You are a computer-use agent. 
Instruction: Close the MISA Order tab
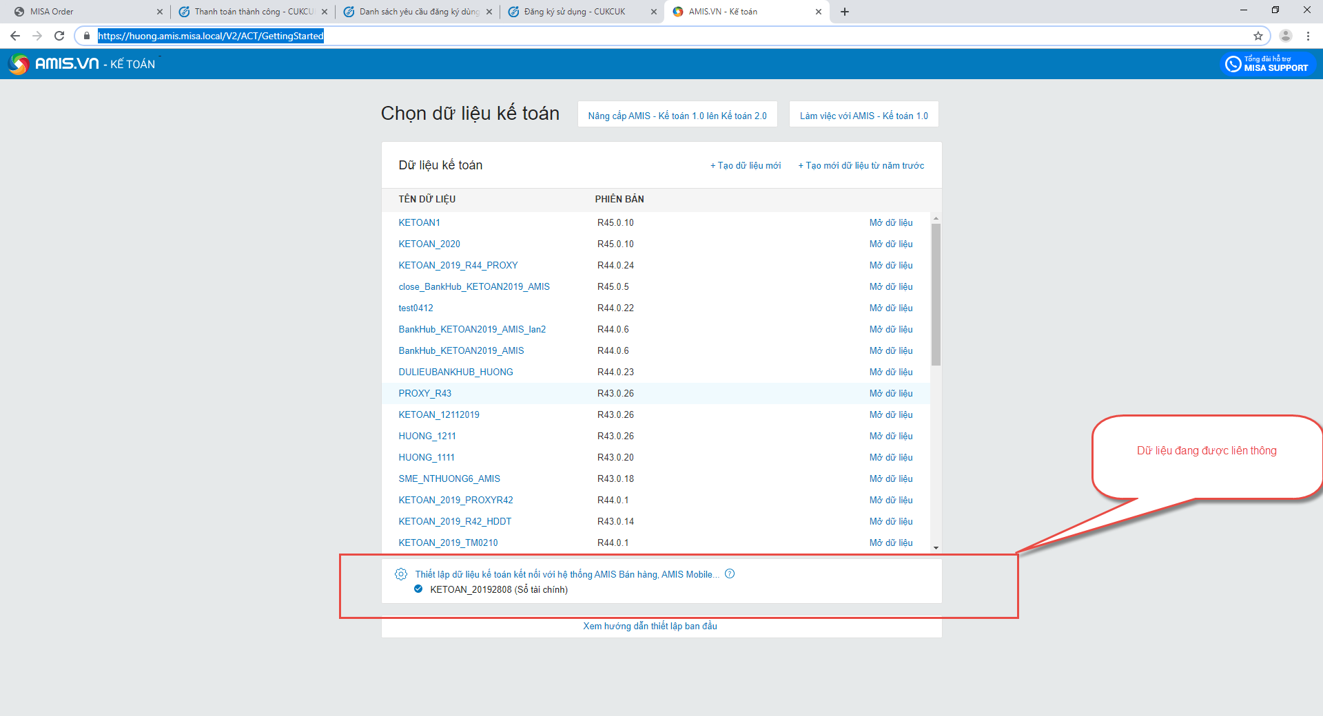tap(160, 12)
